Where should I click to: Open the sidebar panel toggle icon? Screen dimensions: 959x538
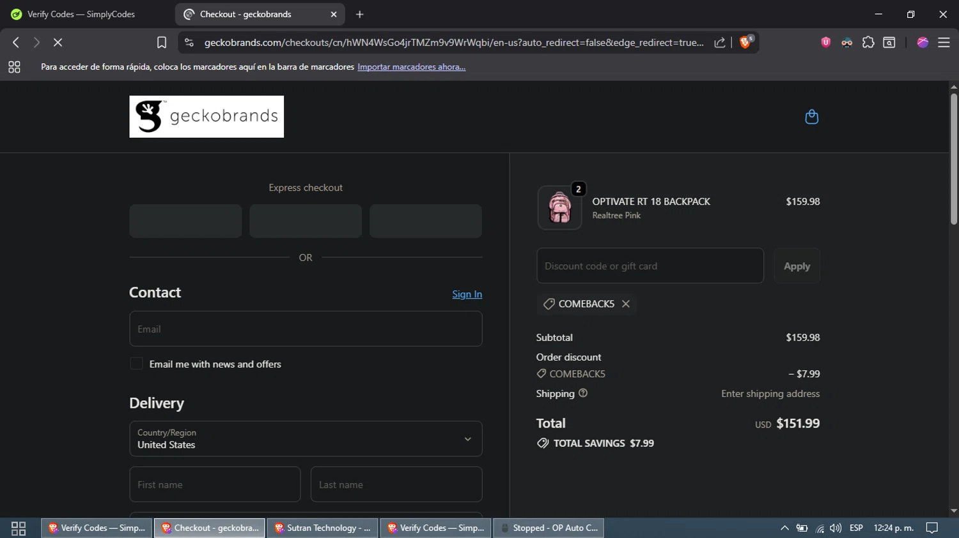(x=889, y=42)
